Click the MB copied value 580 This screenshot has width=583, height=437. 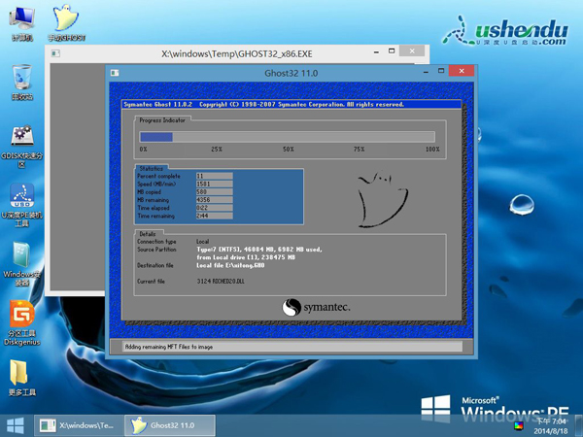coord(215,192)
